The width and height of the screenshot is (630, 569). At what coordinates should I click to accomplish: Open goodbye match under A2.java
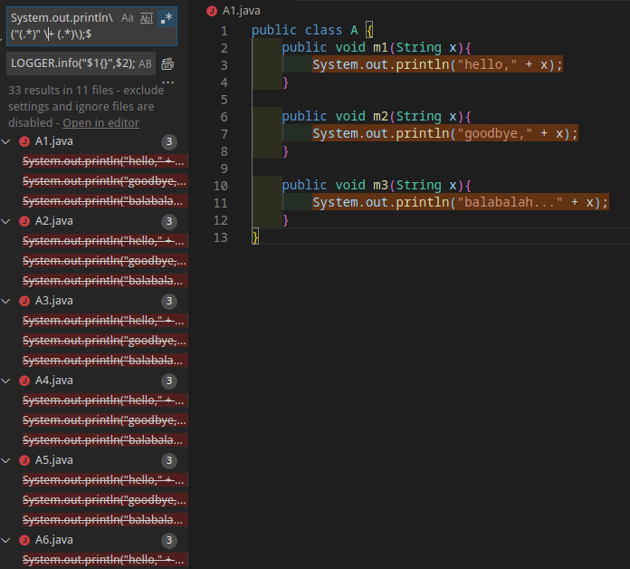point(105,261)
